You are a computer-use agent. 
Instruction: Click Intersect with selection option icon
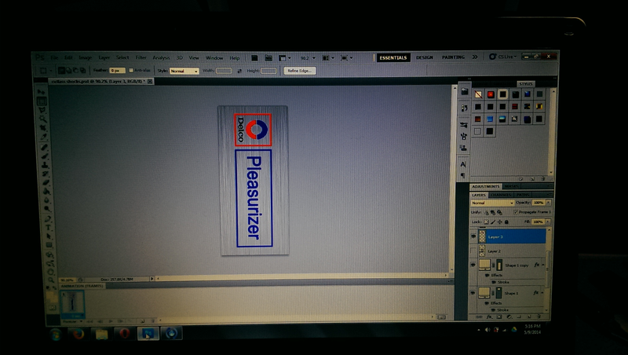coord(83,71)
